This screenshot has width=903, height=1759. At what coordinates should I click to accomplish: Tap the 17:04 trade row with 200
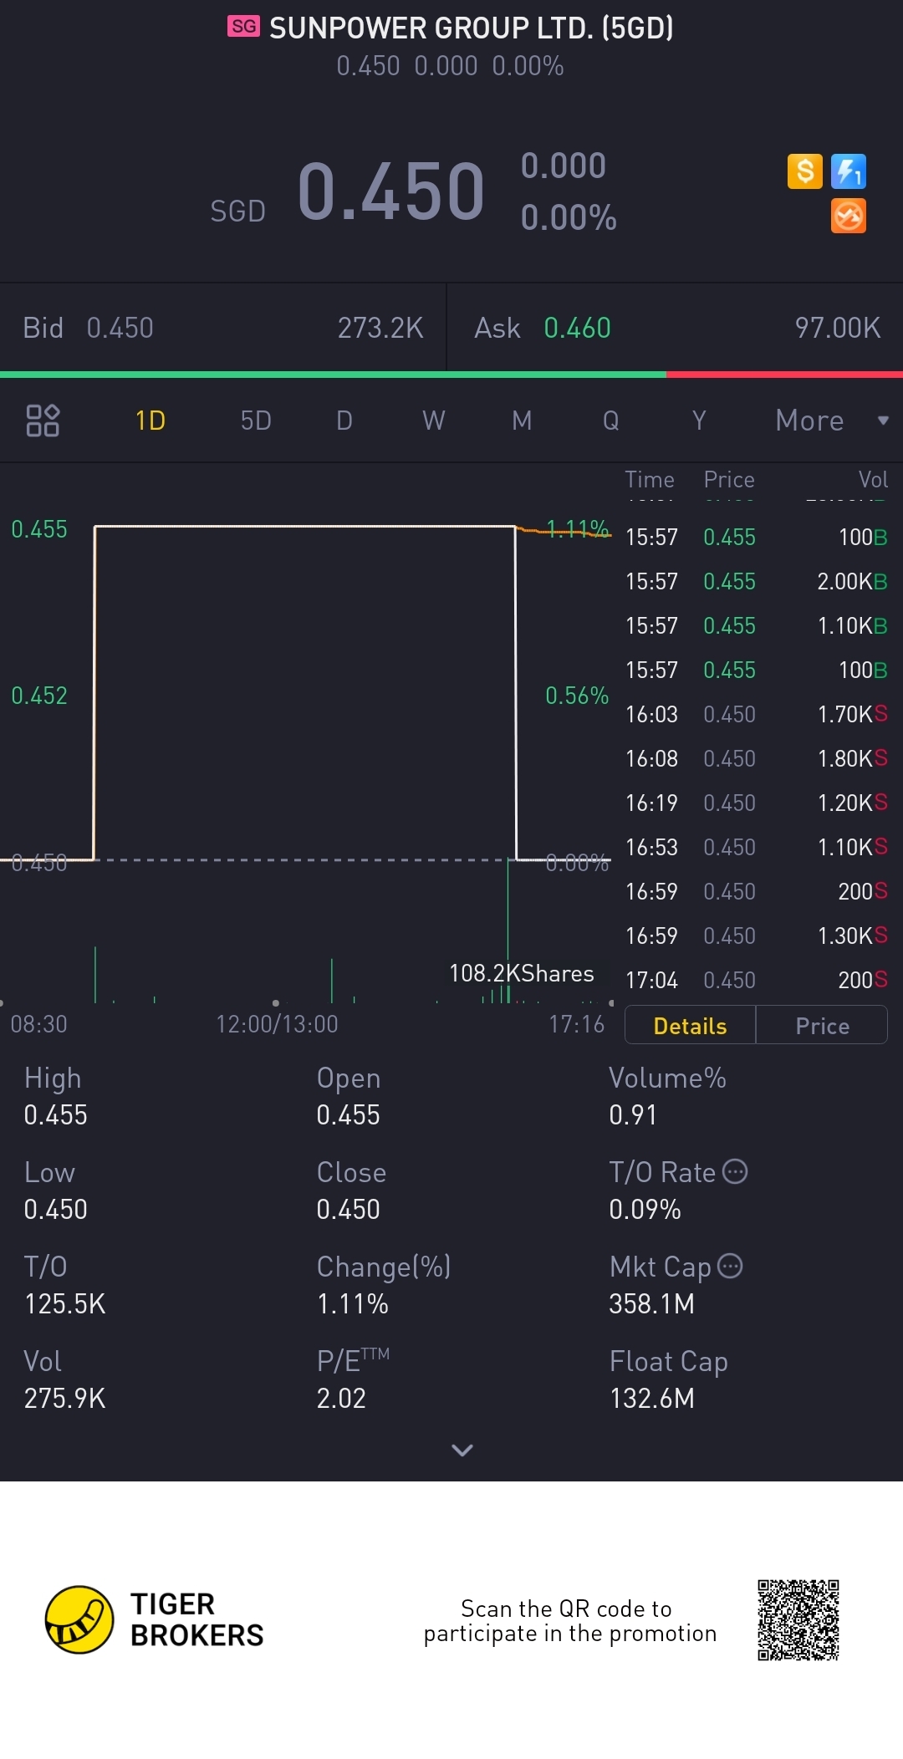pos(757,980)
